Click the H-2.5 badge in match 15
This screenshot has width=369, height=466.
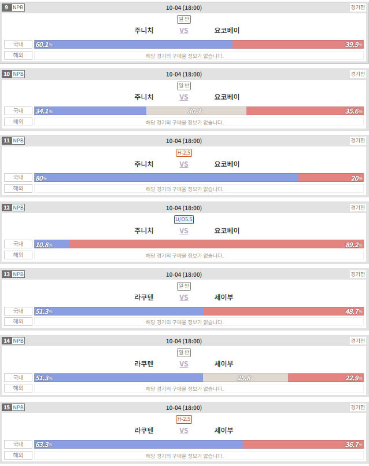[x=184, y=419]
